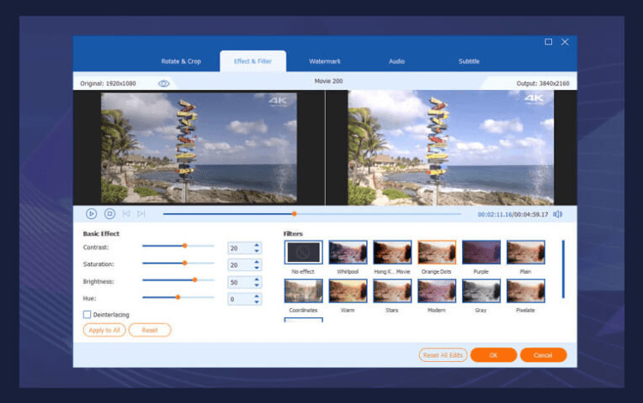The height and width of the screenshot is (403, 643).
Task: Decrease Contrast value with down arrow
Action: [x=256, y=251]
